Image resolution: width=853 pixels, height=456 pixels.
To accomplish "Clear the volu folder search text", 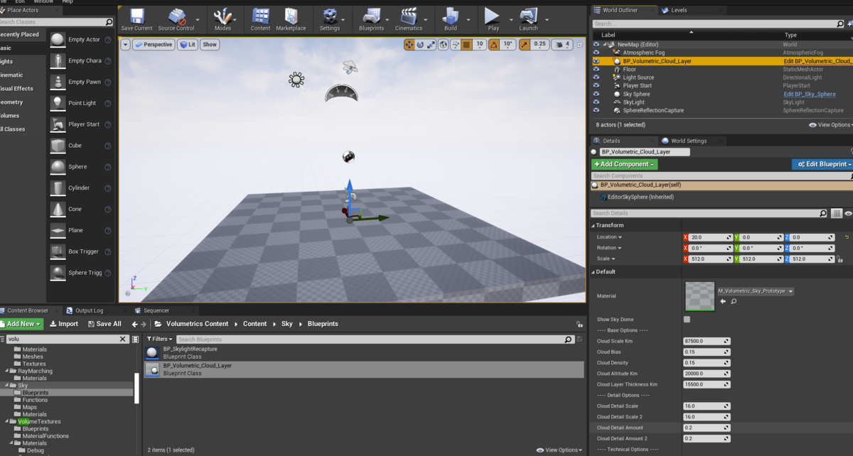I will 122,339.
